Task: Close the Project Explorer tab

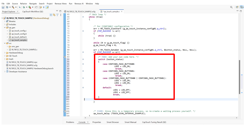Action: tap(18, 11)
